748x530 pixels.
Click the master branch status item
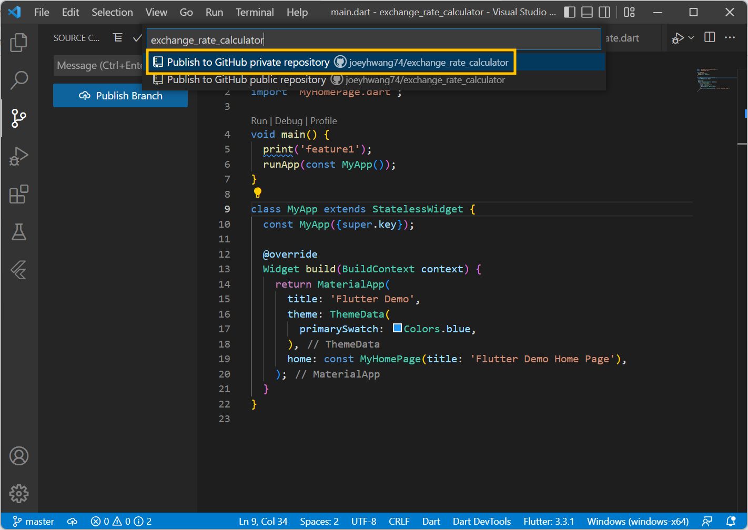pyautogui.click(x=33, y=521)
